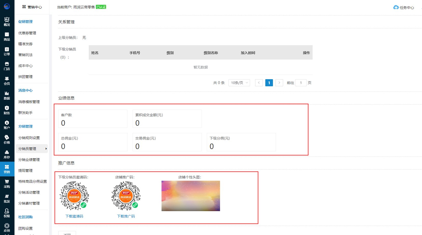422x235 pixels.
Task: Click the app logo at top left
Action: point(7,6)
